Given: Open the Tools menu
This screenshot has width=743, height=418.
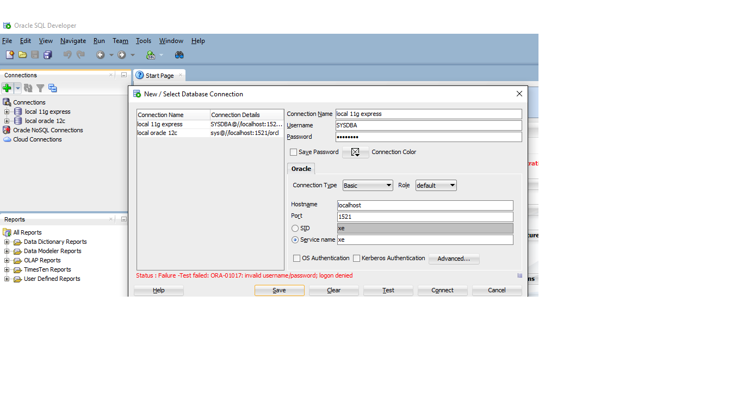Looking at the screenshot, I should [144, 41].
